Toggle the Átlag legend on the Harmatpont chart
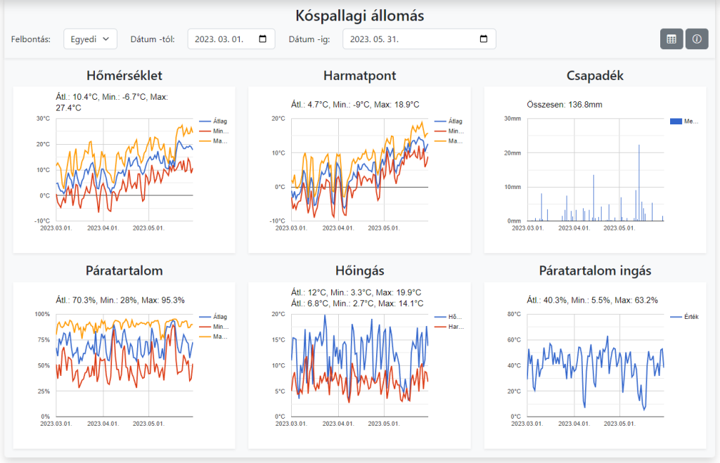720x463 pixels. point(456,120)
